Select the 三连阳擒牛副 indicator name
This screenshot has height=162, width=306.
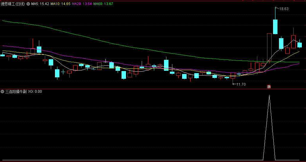click(16, 92)
